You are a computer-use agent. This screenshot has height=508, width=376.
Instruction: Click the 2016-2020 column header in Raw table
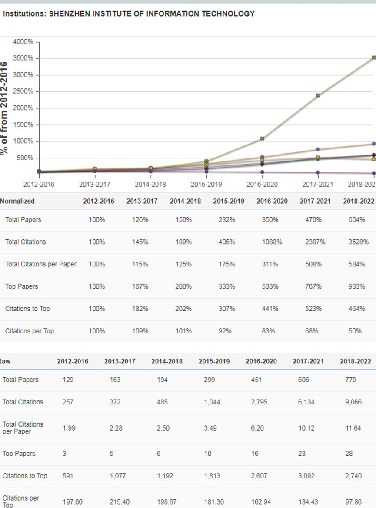(261, 361)
